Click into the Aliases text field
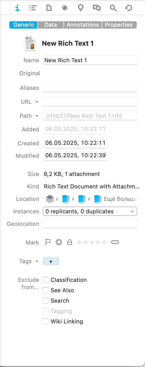The height and width of the screenshot is (367, 145). tap(90, 88)
